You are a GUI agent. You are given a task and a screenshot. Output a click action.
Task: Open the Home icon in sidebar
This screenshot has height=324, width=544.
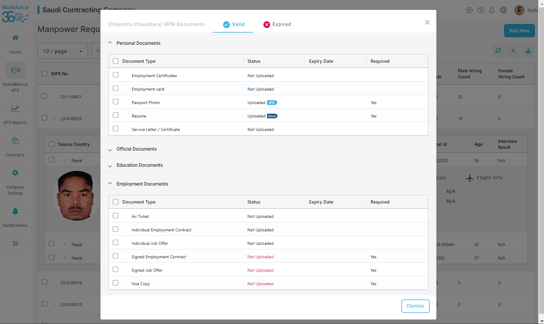[15, 38]
